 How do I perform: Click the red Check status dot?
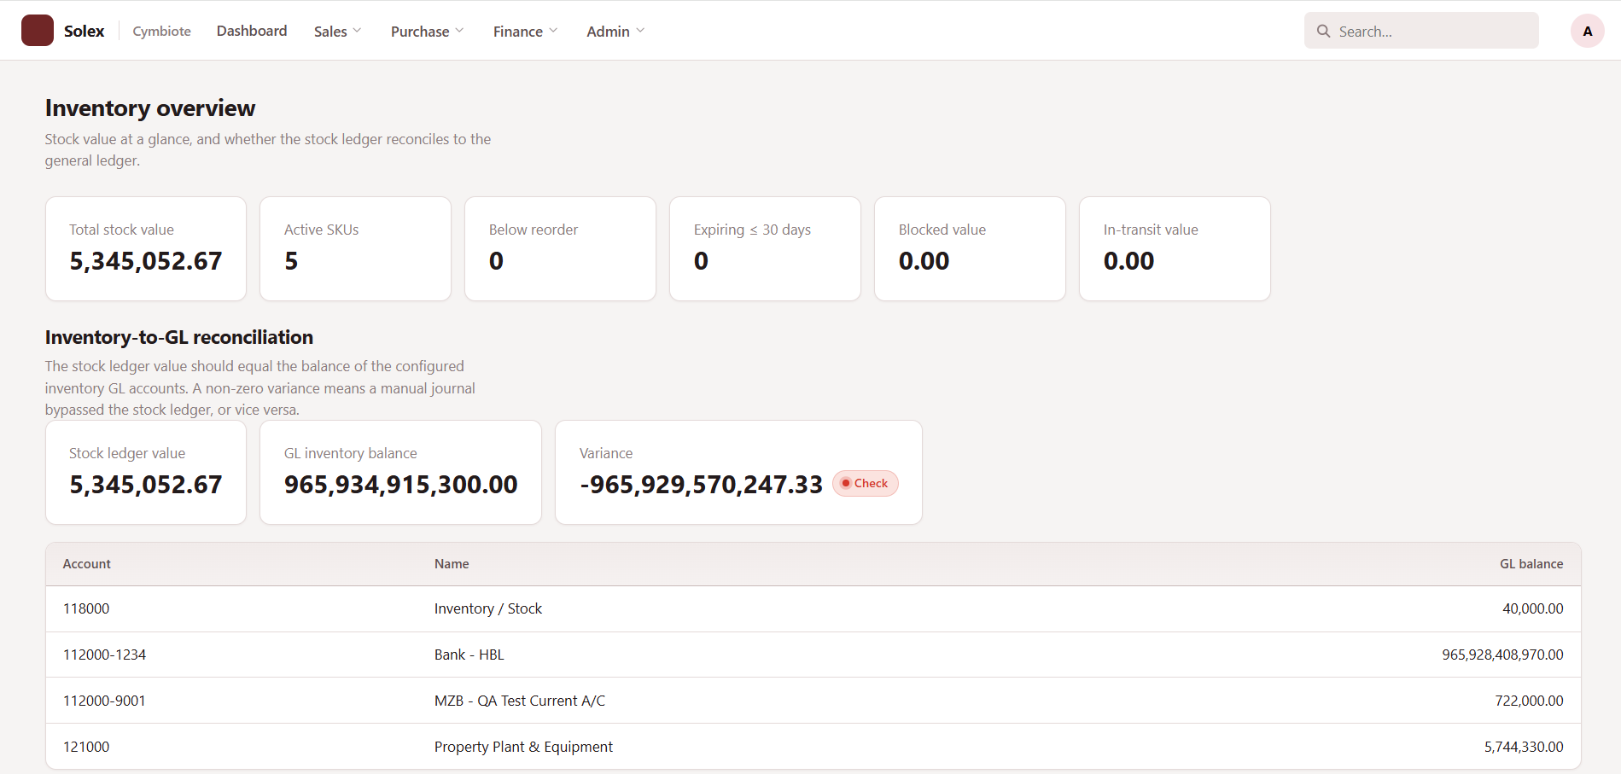846,483
